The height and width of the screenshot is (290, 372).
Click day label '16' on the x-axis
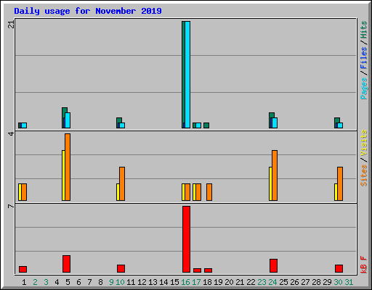click(185, 282)
